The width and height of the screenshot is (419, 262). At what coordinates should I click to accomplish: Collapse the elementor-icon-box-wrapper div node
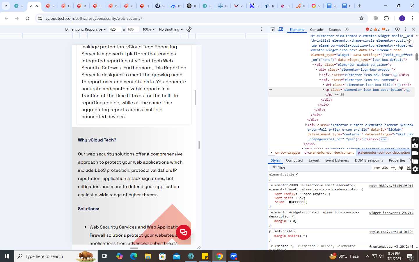[317, 70]
